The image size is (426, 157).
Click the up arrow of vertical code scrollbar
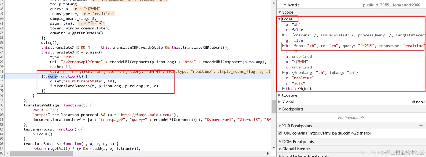click(274, 3)
